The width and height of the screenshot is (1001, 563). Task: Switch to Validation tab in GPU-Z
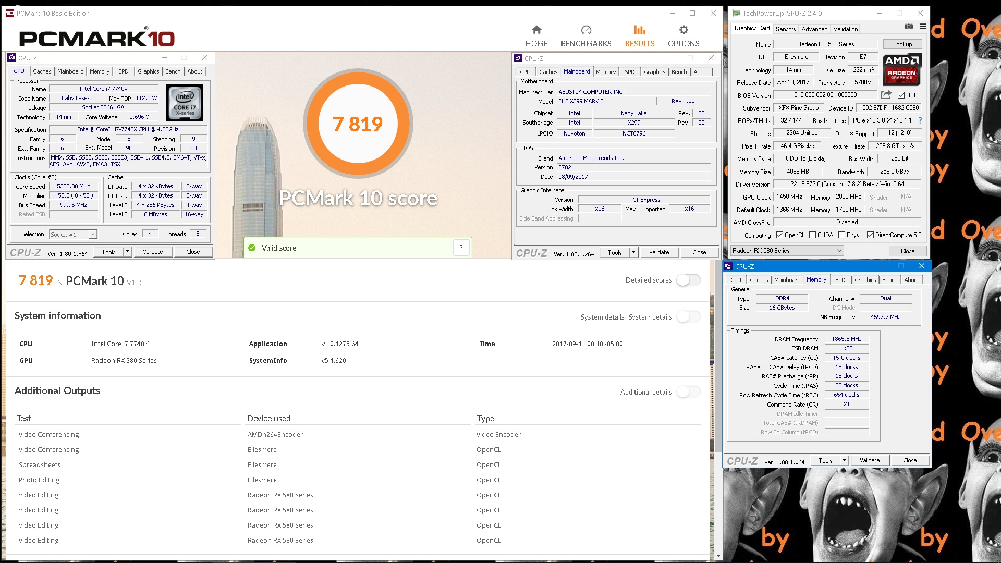pos(845,29)
